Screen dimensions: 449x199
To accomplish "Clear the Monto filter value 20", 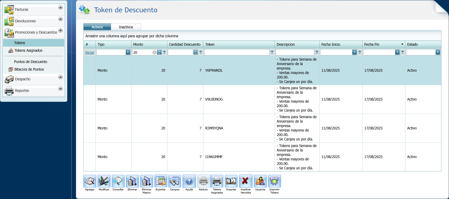I will coord(154,53).
